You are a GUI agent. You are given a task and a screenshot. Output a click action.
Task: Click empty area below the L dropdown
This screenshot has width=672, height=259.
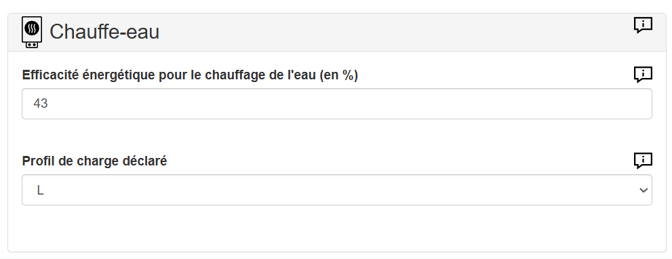(337, 228)
